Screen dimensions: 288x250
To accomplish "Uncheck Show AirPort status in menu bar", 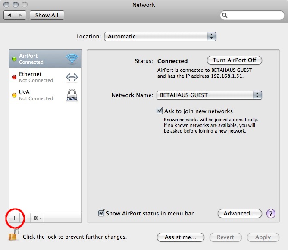I will pos(102,213).
